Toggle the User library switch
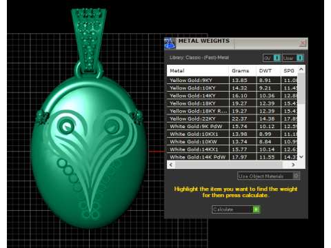The height and width of the screenshot is (248, 331). (293, 58)
